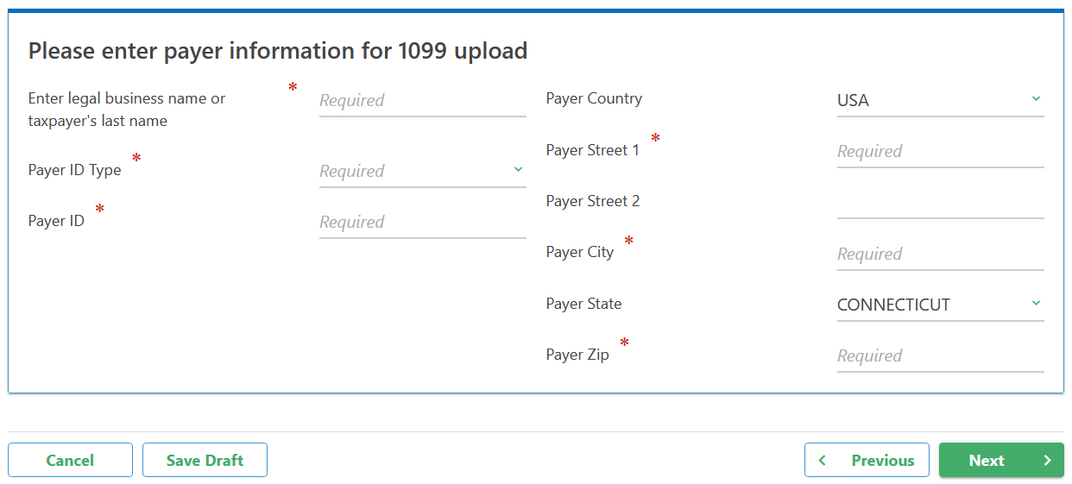Select the Payer Street 1 input field
This screenshot has width=1072, height=484.
coord(940,151)
